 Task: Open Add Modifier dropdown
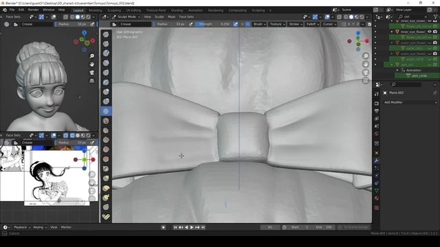[410, 102]
